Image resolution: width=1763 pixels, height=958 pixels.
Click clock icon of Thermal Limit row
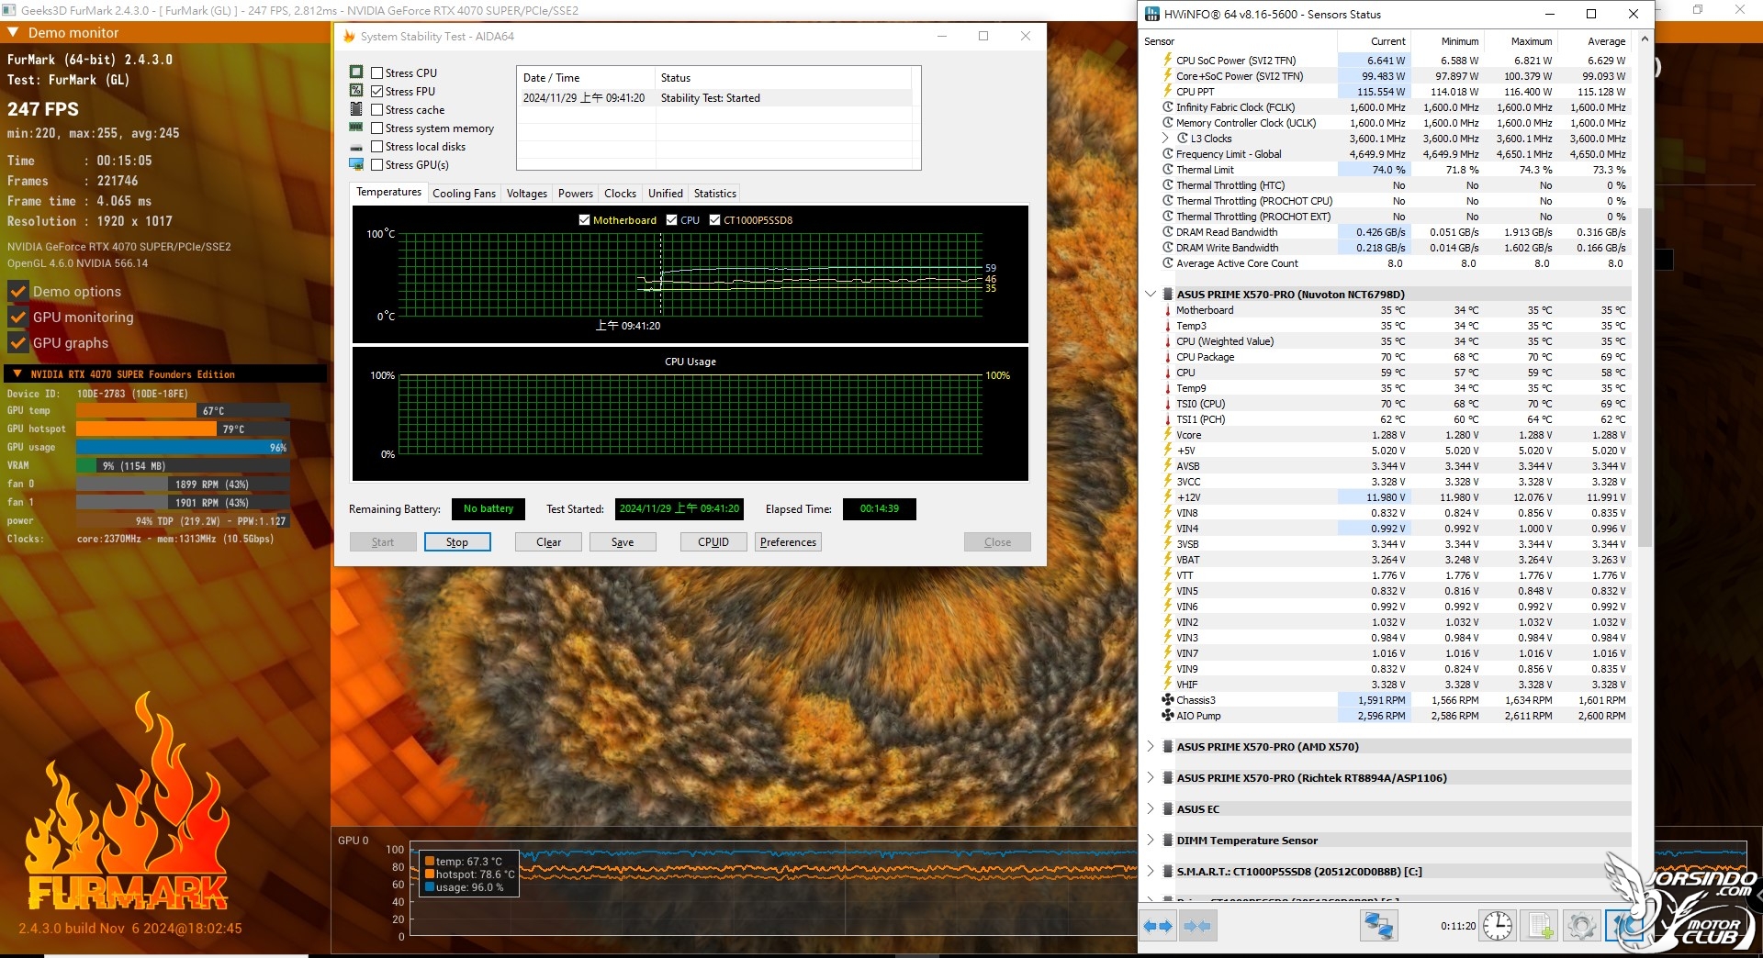(x=1168, y=170)
